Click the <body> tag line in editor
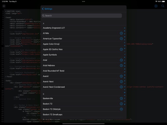Viewport: 167px width, 125px height. pos(8,81)
